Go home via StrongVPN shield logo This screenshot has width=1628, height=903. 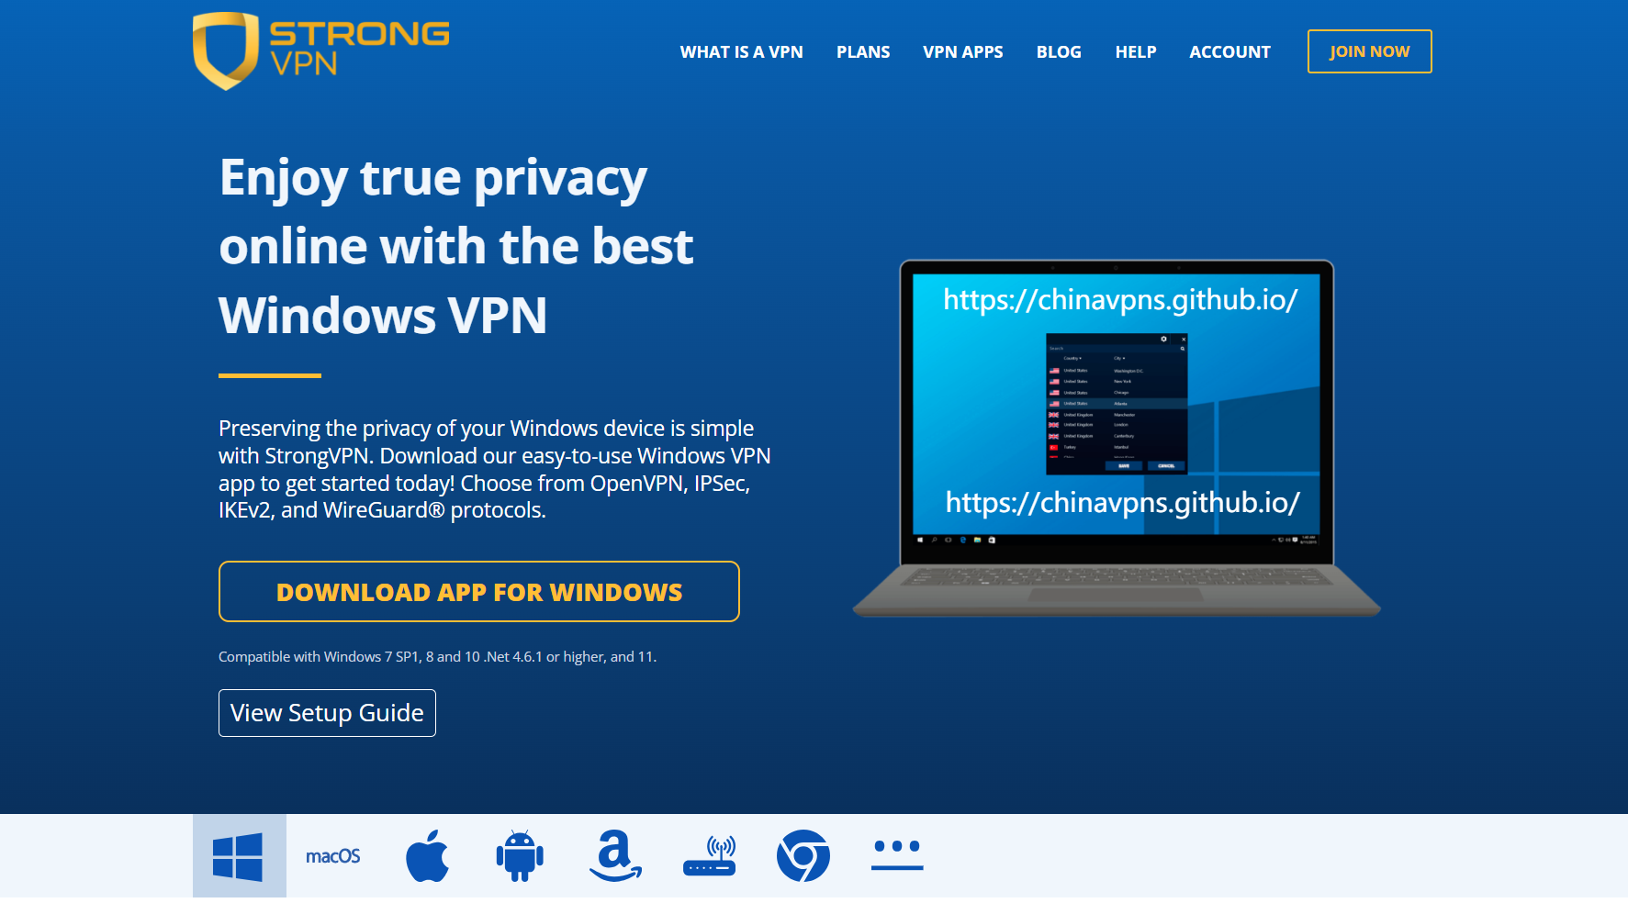(225, 50)
